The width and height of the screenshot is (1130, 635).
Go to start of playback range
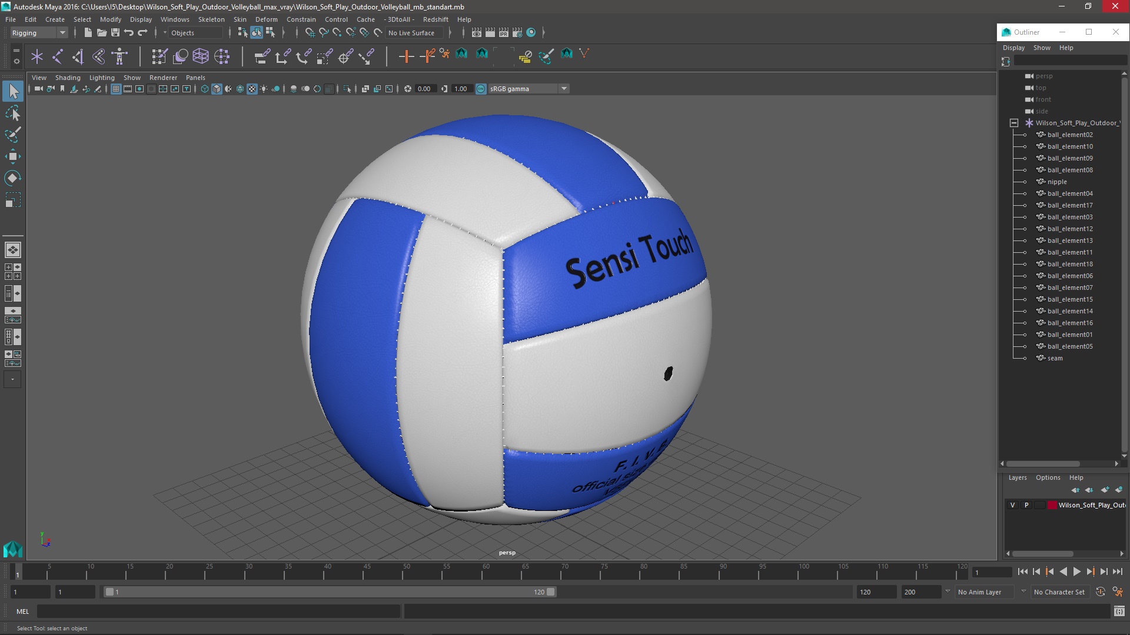coord(1022,571)
